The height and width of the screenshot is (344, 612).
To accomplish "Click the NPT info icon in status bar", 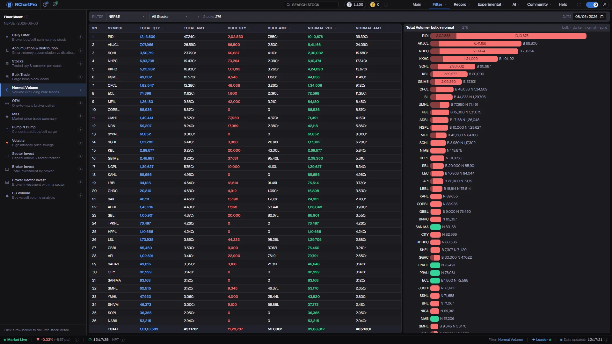I will click(122, 340).
